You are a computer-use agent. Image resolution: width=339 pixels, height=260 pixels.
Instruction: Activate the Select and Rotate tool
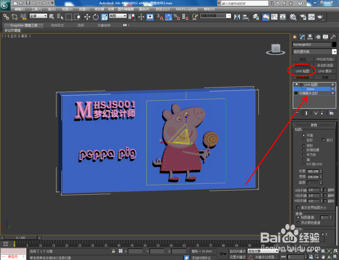point(96,17)
